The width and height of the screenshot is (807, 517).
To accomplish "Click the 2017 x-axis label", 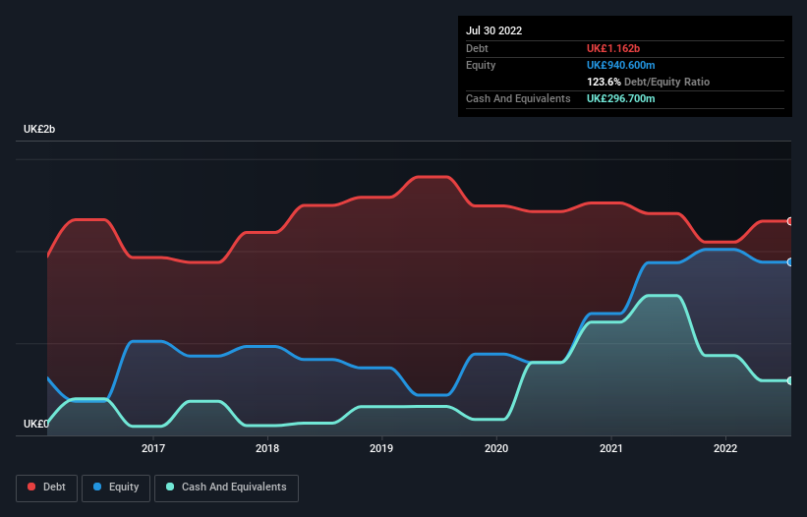I will click(153, 448).
